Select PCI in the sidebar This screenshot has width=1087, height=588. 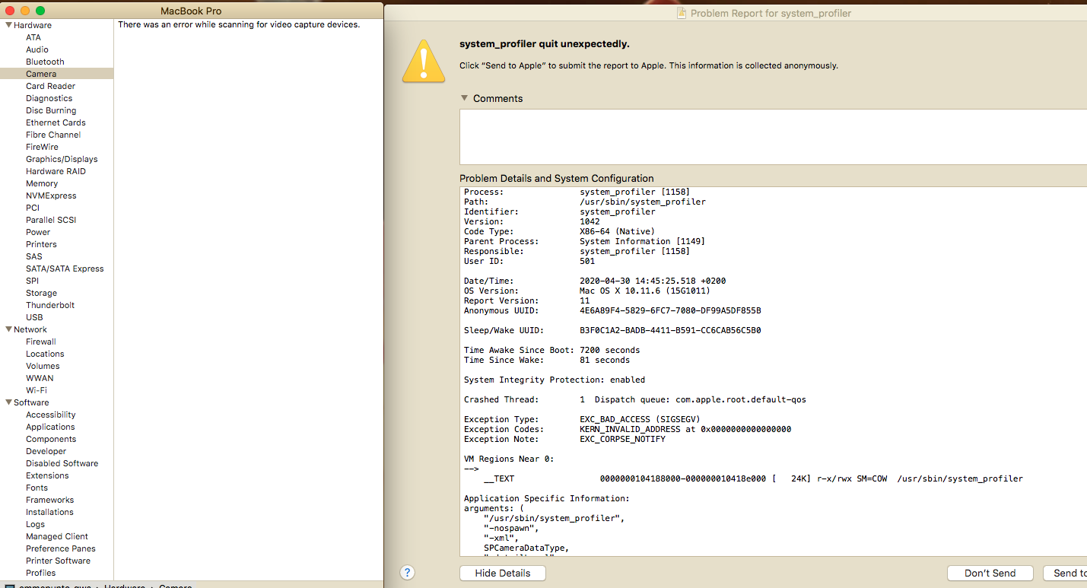33,208
